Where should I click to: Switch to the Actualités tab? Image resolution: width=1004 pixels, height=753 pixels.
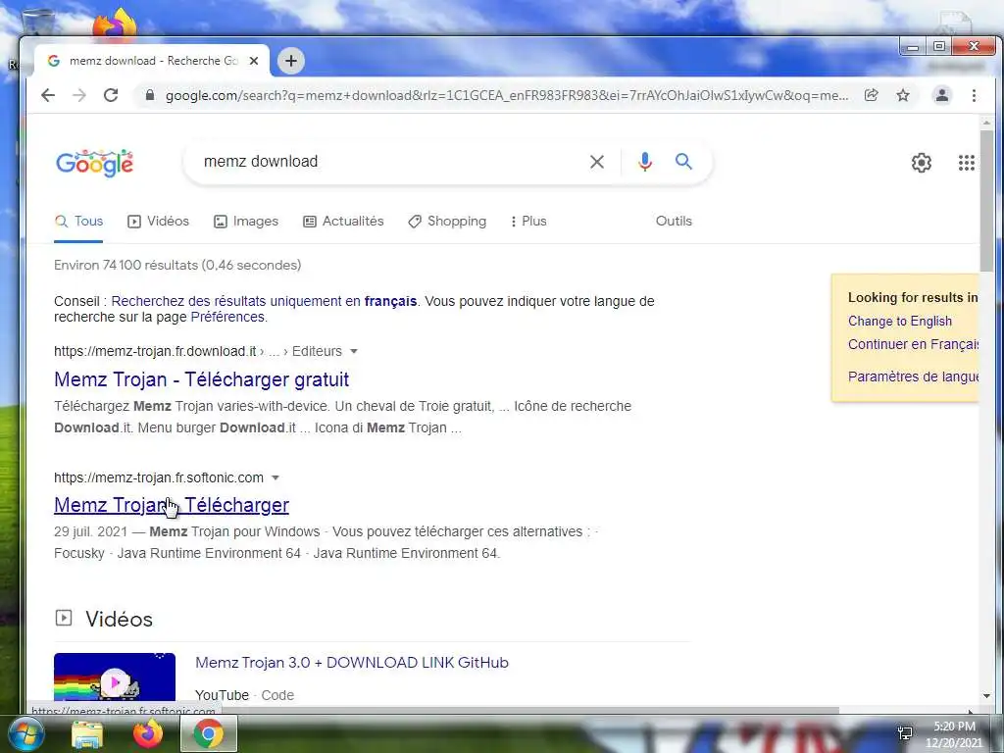click(x=343, y=221)
